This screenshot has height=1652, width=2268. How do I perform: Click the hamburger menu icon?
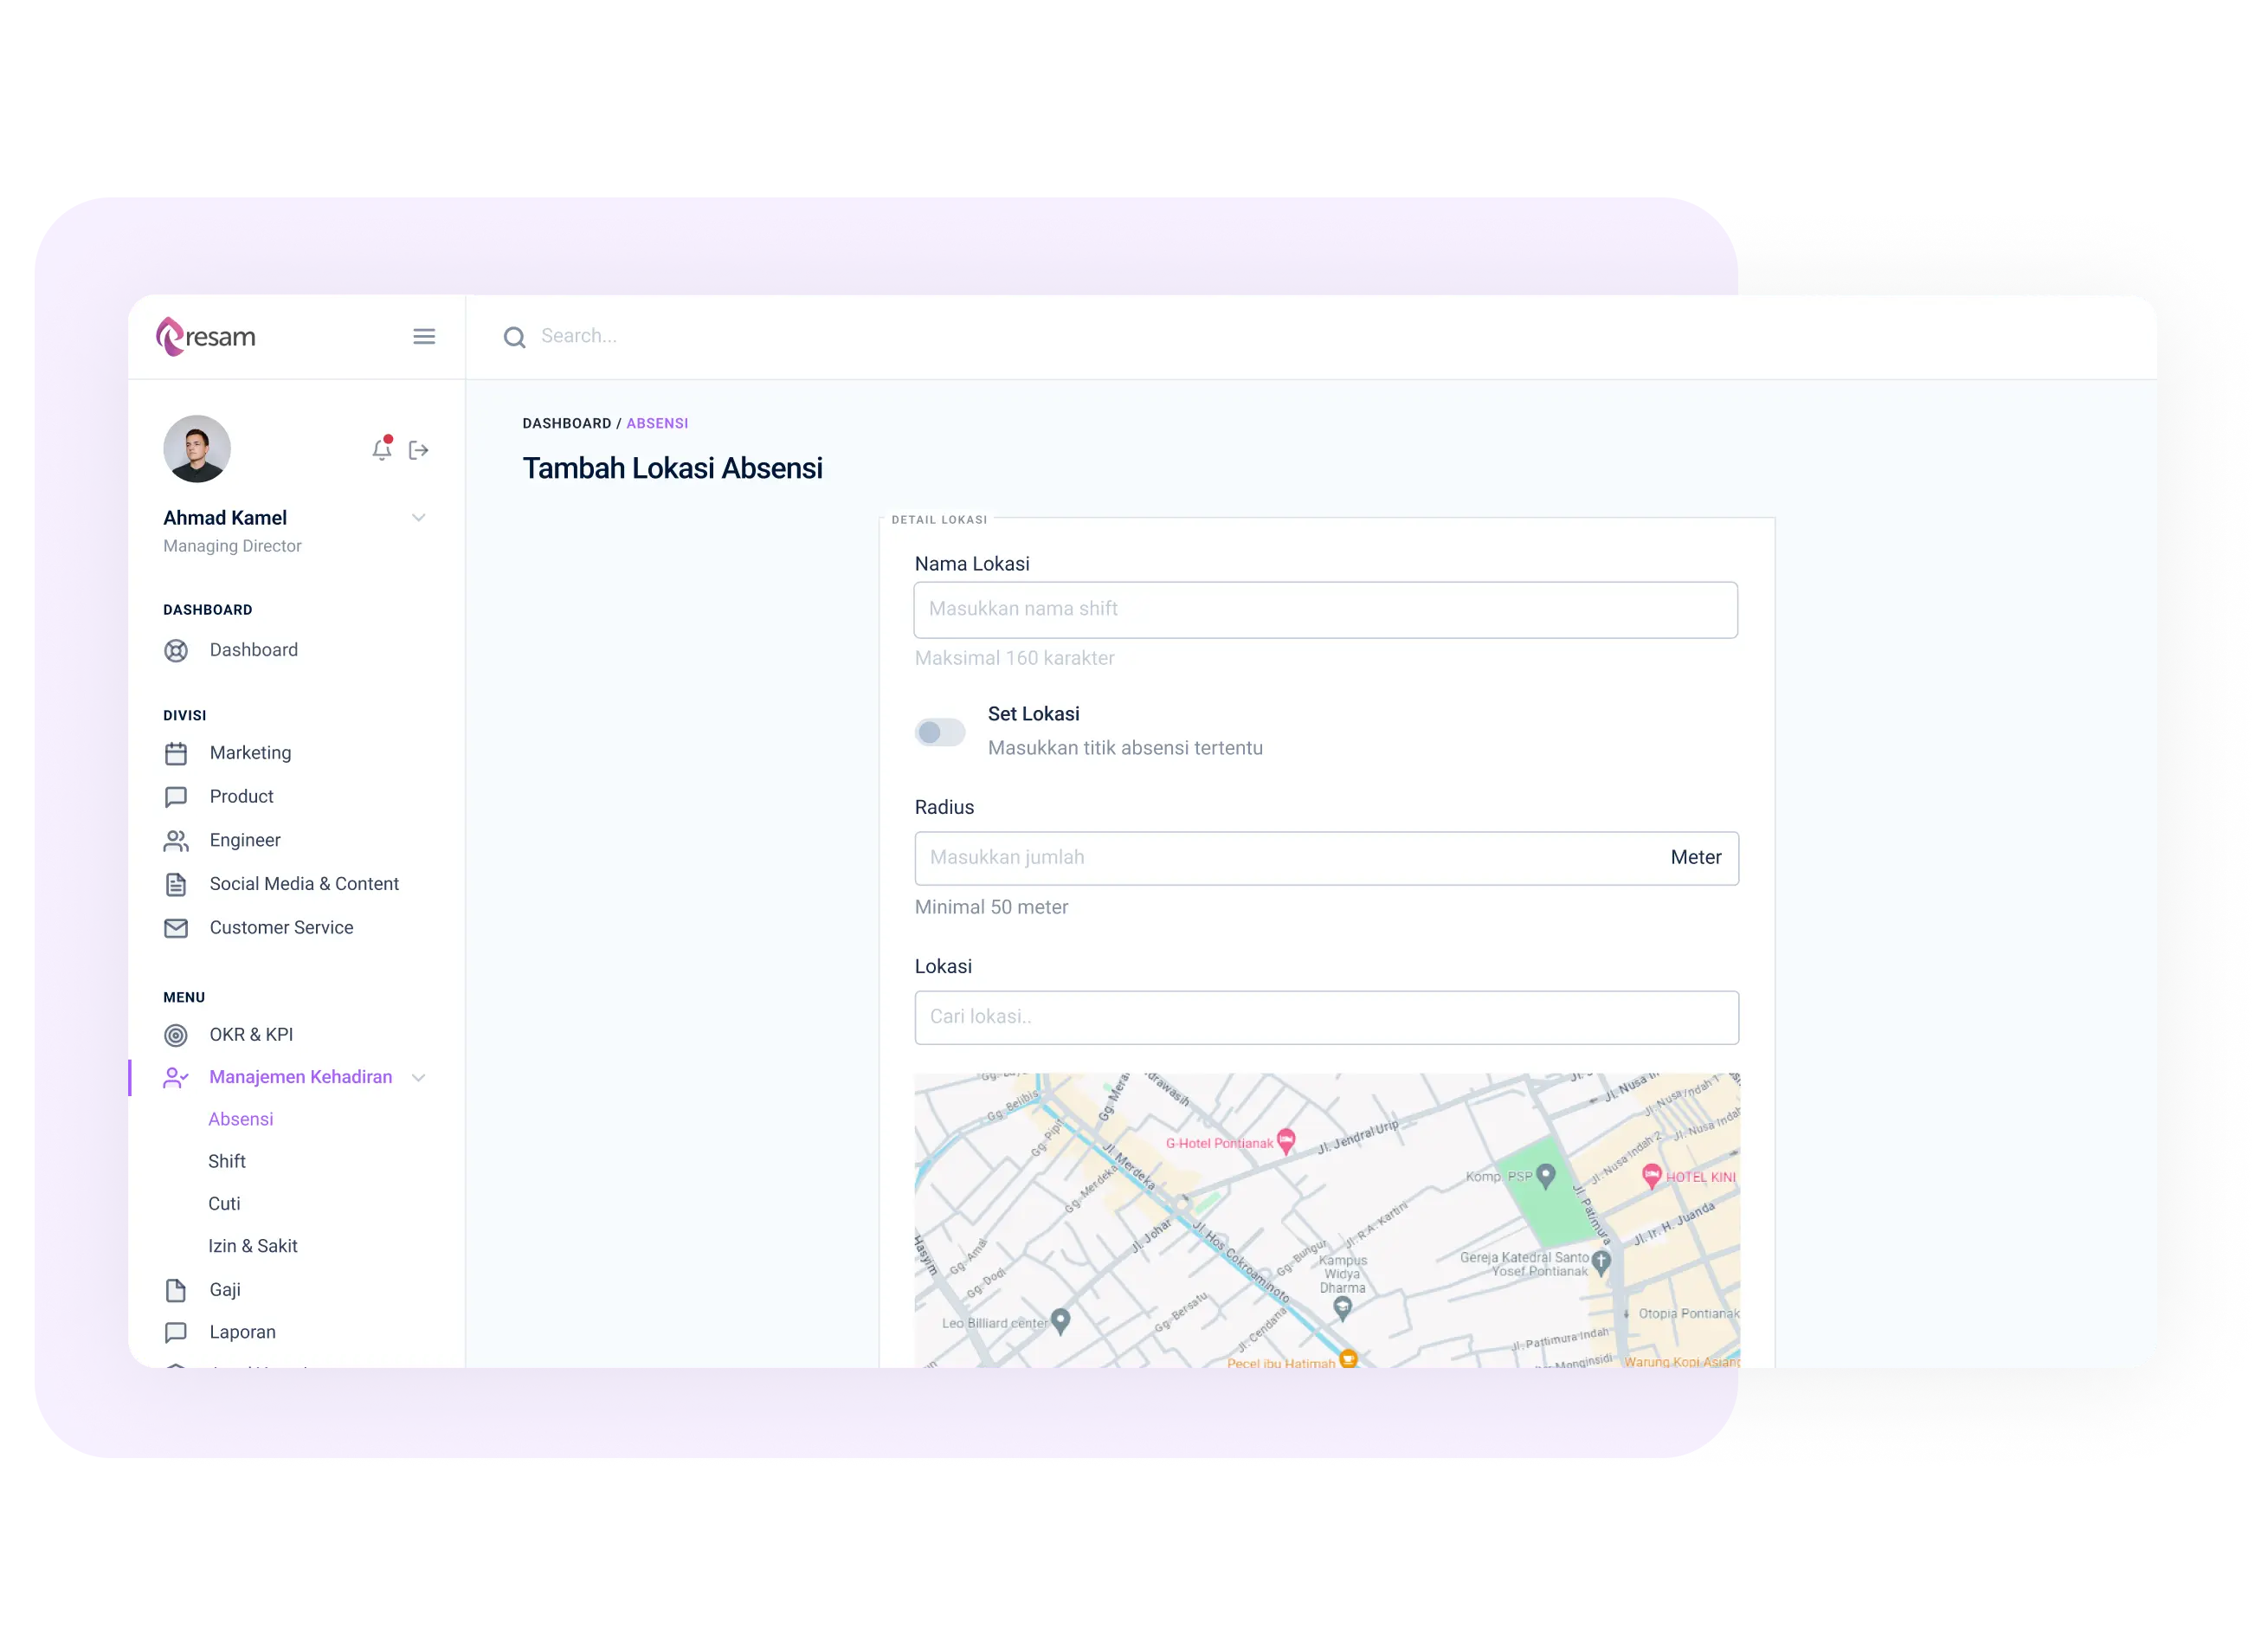(426, 337)
